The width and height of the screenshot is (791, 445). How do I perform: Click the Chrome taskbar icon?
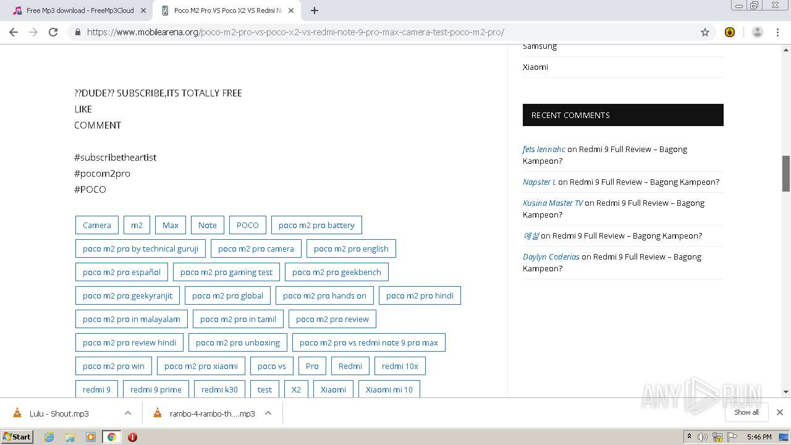coord(112,436)
